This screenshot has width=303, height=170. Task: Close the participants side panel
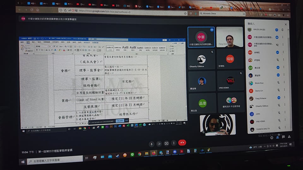pyautogui.click(x=286, y=24)
